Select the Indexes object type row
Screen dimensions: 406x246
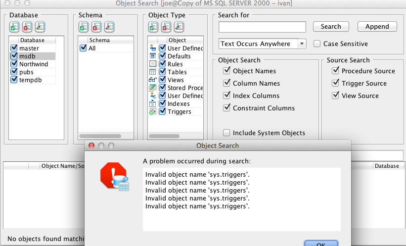[x=176, y=103]
